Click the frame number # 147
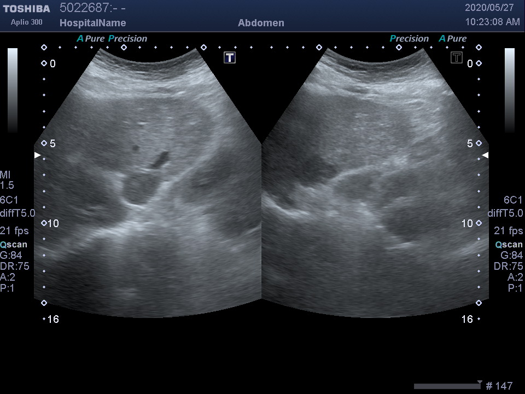 point(499,386)
